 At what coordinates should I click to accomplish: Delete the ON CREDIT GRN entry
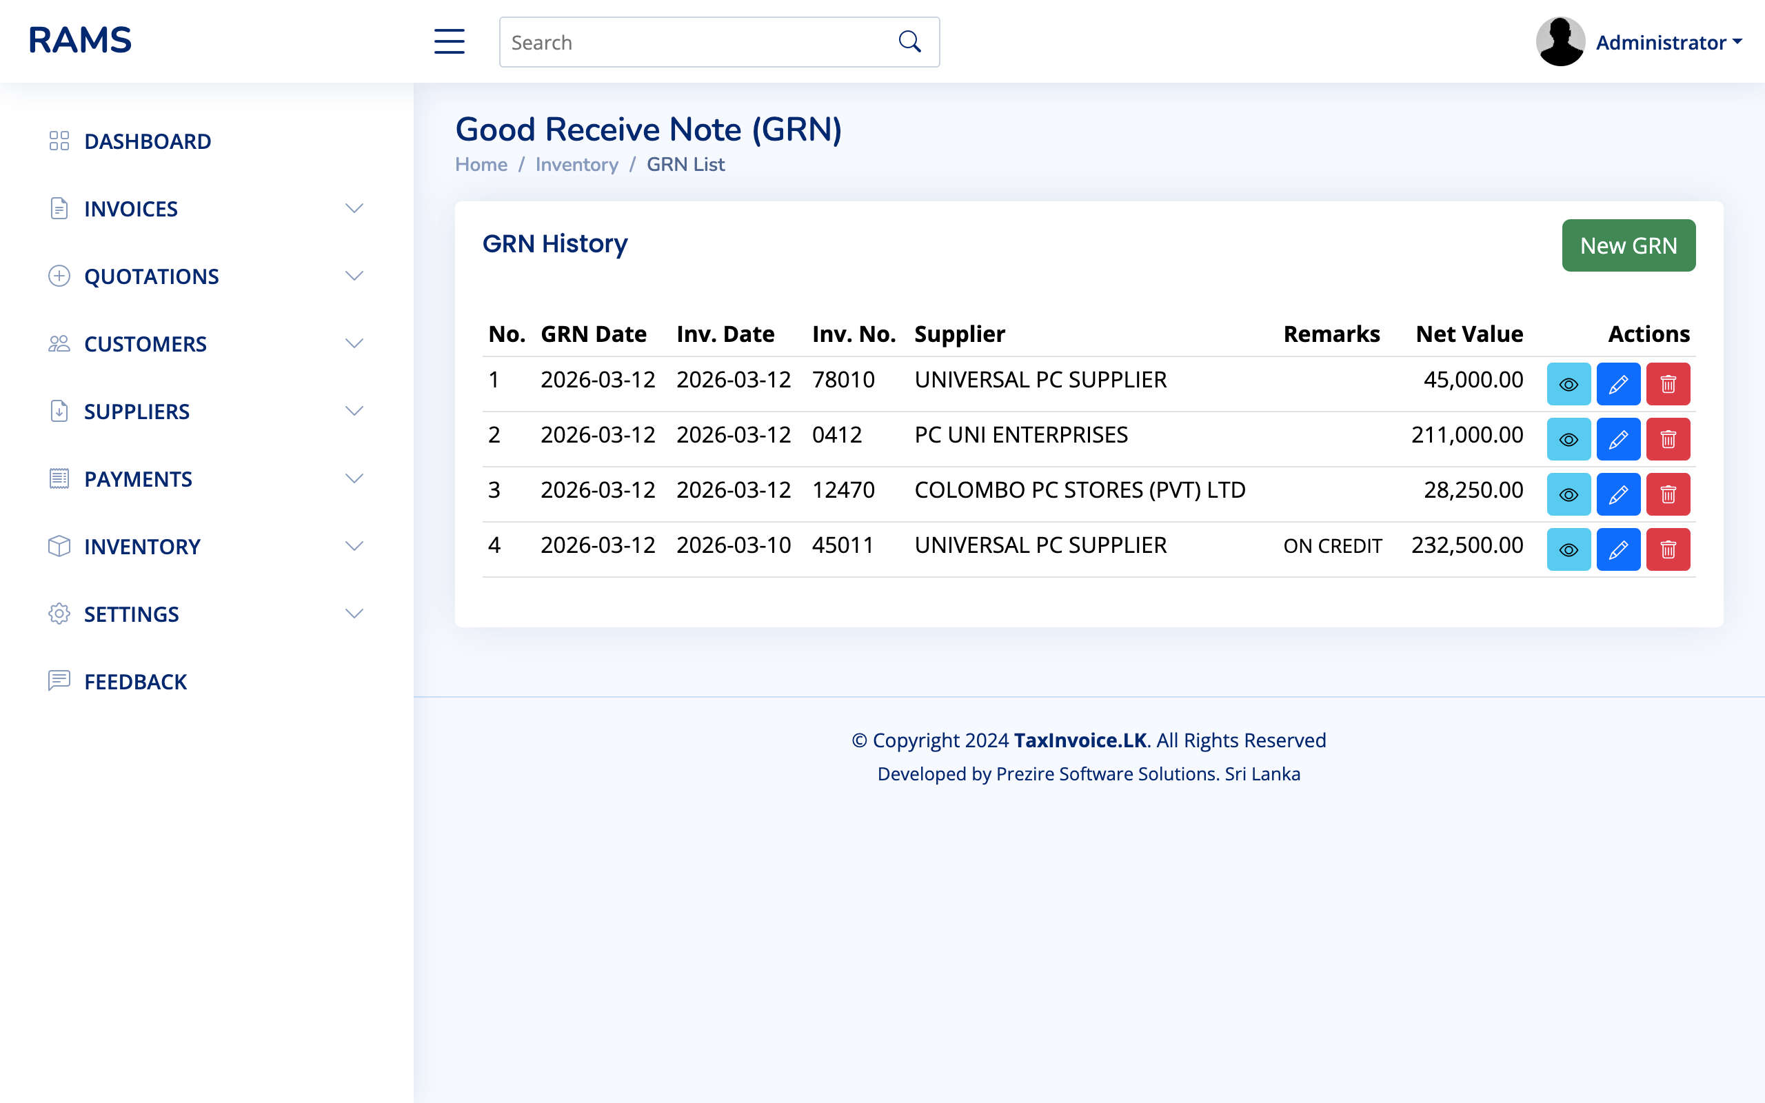coord(1667,549)
